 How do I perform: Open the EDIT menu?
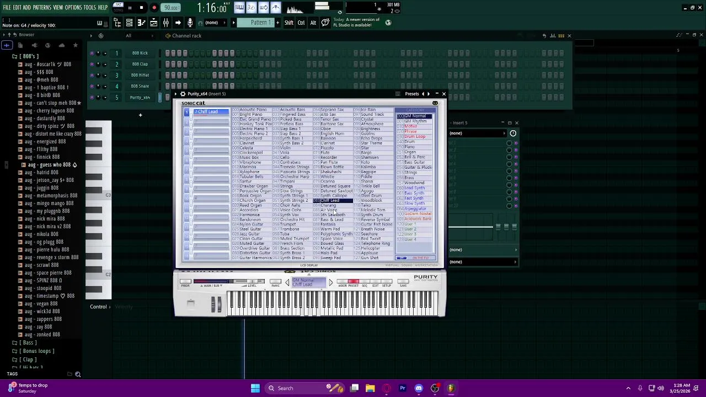(17, 8)
